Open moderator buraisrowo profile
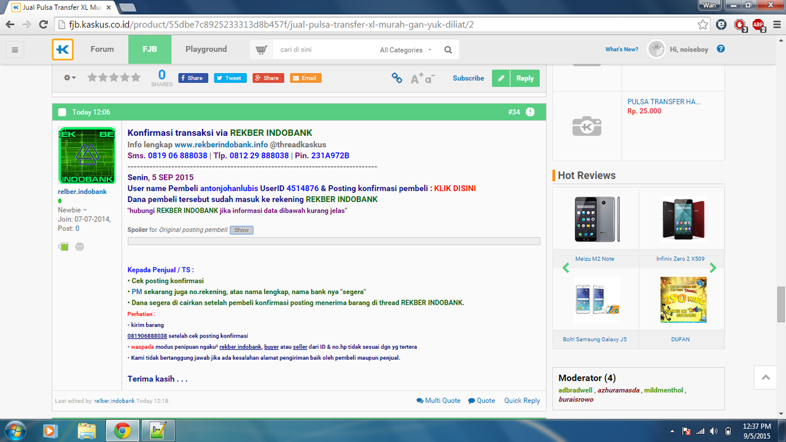Screen dimensions: 786x442 tap(576, 400)
